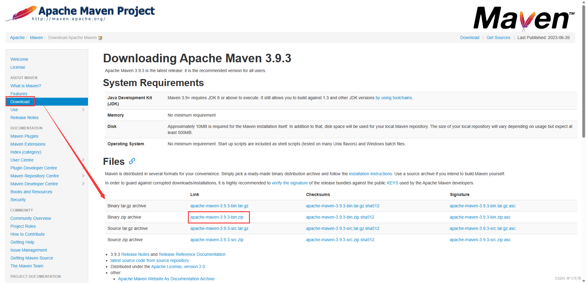Open apache-maven-3.9.3-src.tar.gz.asc signature
Screen dimensions: 586x283
point(483,228)
